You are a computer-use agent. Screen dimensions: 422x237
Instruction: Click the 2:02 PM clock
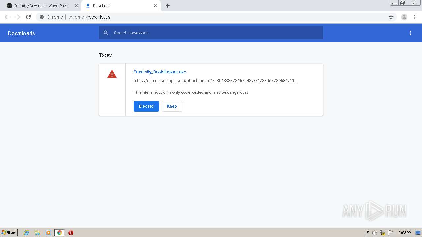click(405, 233)
